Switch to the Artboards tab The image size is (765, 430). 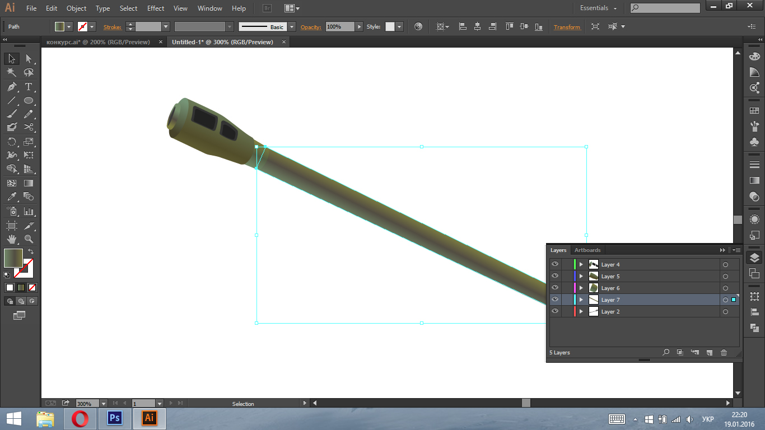[x=587, y=250]
